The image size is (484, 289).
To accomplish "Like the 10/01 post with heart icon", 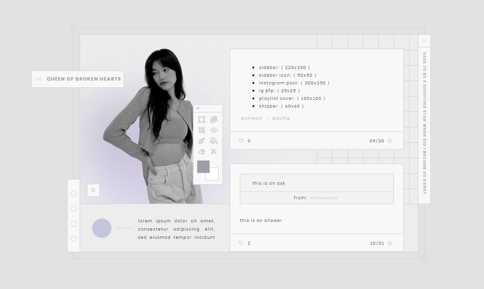I will tap(241, 243).
